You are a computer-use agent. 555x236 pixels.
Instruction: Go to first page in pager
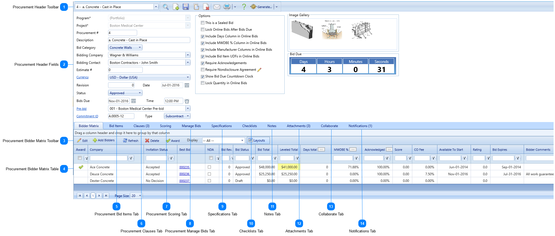80,196
